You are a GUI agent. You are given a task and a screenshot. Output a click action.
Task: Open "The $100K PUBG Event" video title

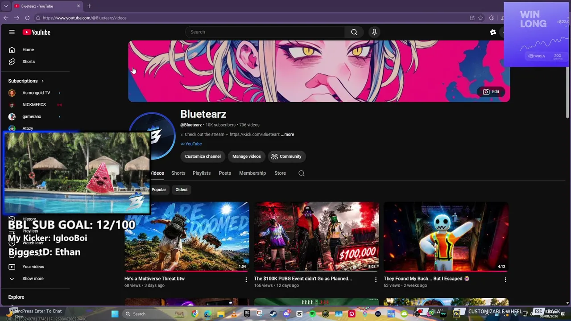point(303,279)
